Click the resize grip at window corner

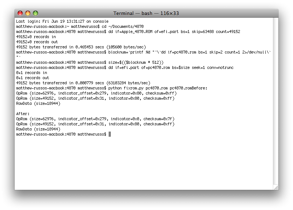[x=276, y=187]
